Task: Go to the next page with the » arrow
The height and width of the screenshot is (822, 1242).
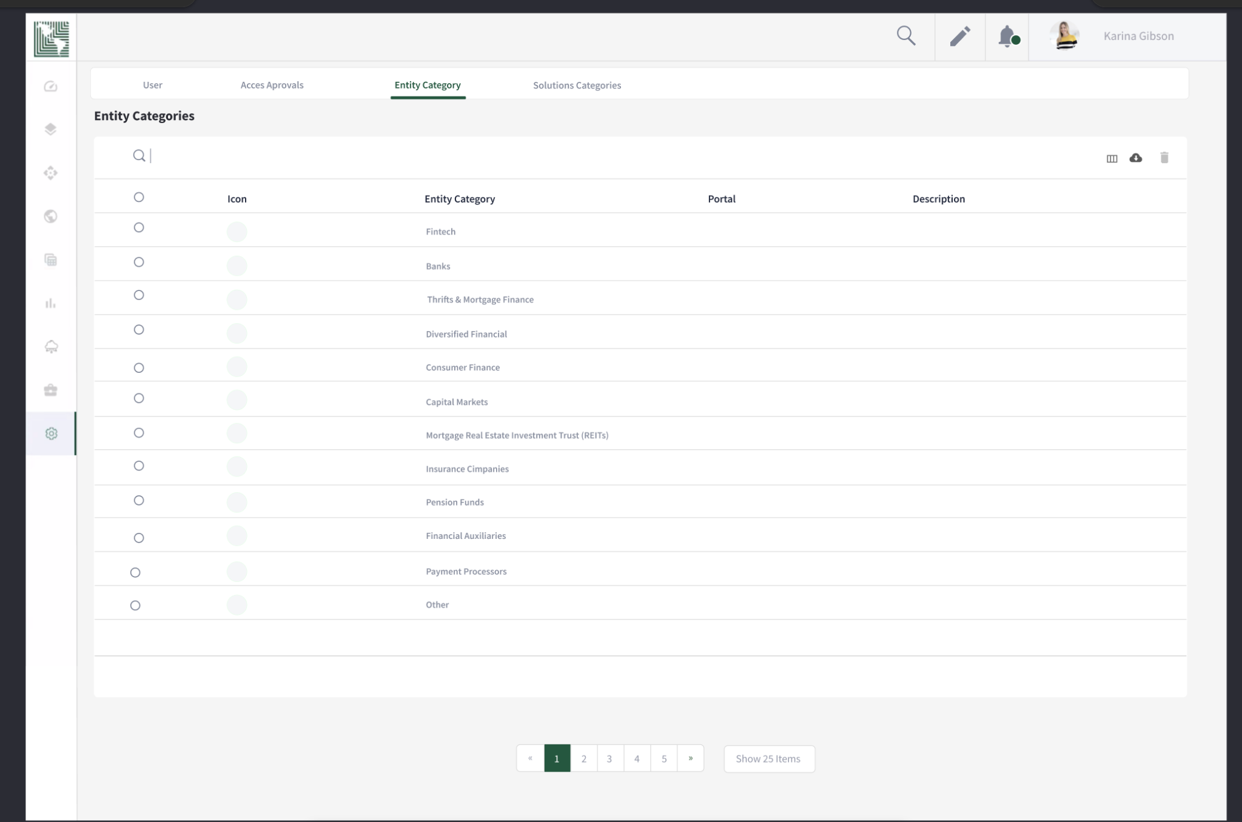Action: (690, 758)
